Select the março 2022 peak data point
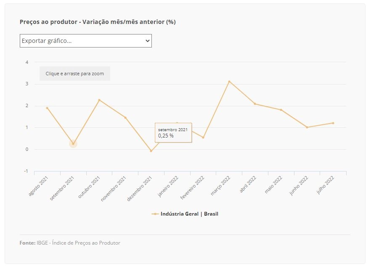The image size is (371, 269). pos(229,82)
